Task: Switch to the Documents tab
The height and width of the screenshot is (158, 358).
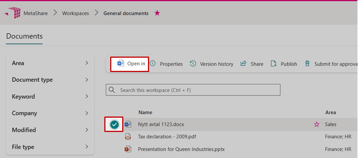Action: click(x=24, y=36)
